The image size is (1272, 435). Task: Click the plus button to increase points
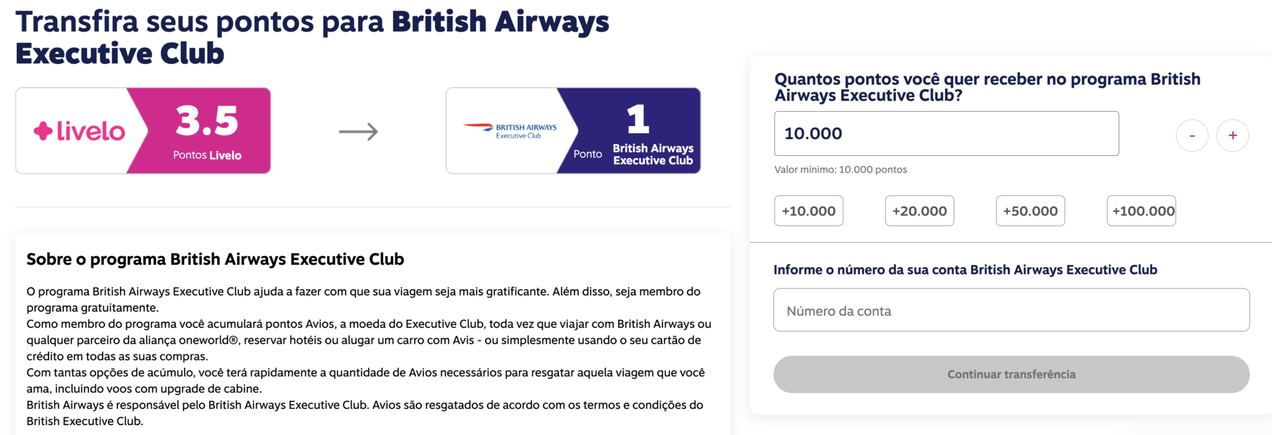pyautogui.click(x=1232, y=135)
